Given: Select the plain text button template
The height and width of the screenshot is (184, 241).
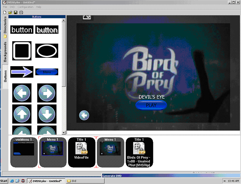Looking at the screenshot, I should click(22, 29).
